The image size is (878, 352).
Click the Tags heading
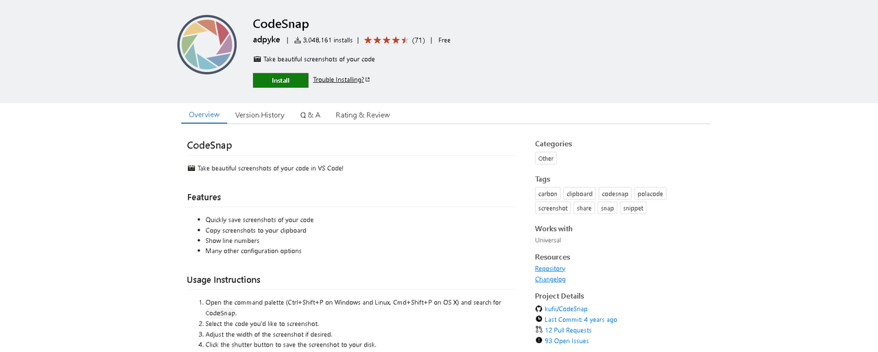pyautogui.click(x=543, y=179)
